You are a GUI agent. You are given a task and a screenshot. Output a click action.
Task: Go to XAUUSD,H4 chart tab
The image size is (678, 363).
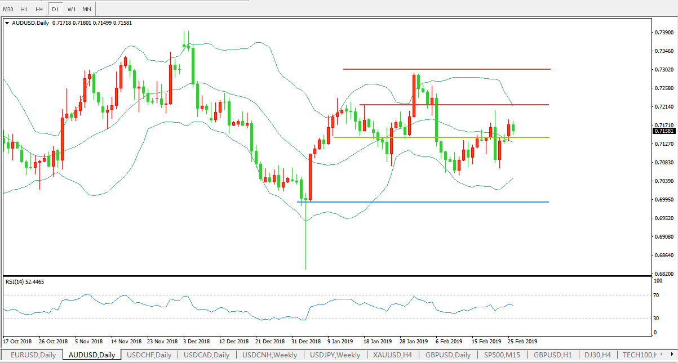point(393,355)
